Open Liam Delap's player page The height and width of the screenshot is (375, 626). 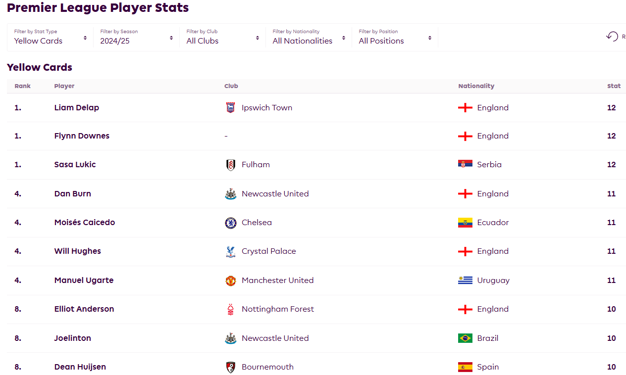[77, 108]
